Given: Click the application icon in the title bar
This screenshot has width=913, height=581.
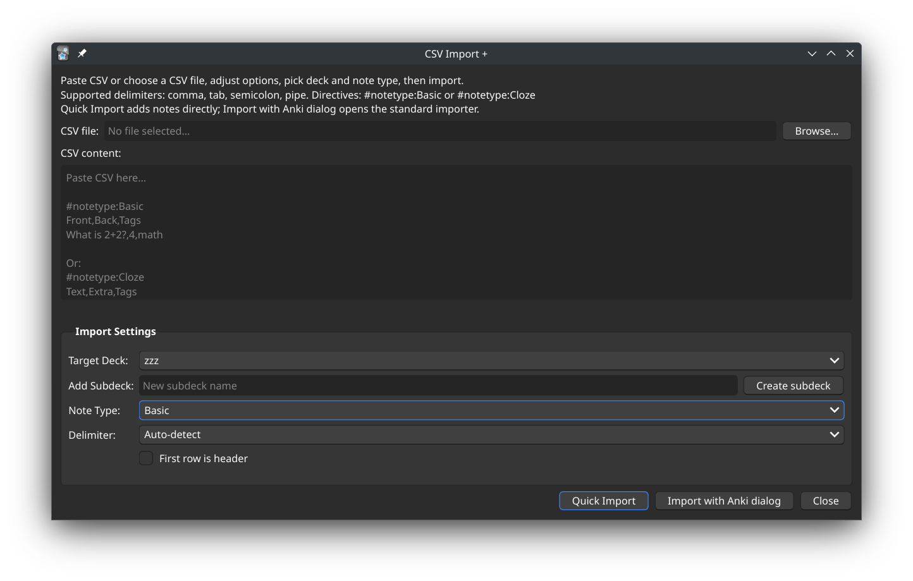Looking at the screenshot, I should point(63,54).
